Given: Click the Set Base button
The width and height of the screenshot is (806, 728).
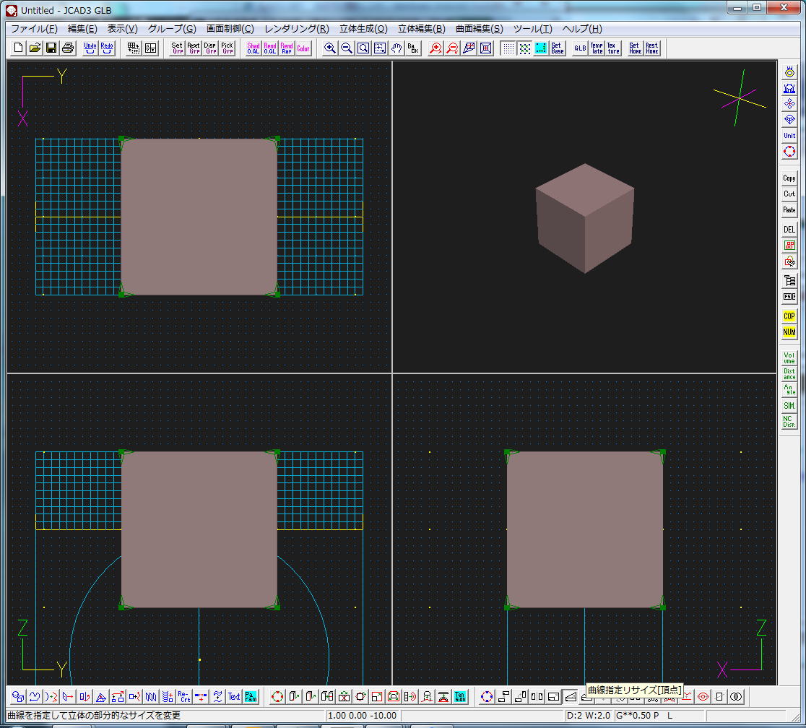Looking at the screenshot, I should coord(558,48).
